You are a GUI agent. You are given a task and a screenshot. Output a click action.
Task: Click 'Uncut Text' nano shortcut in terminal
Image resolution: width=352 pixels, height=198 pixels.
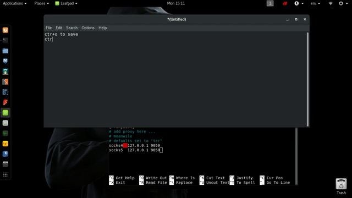[215, 183]
